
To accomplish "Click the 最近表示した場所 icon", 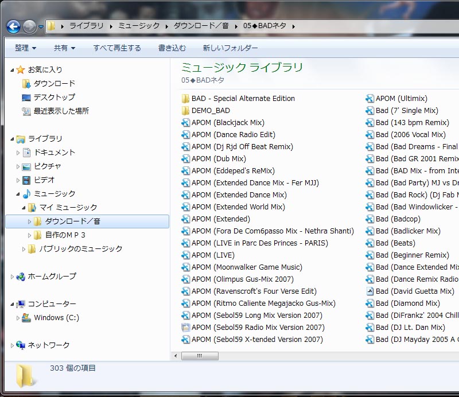I will (x=26, y=111).
